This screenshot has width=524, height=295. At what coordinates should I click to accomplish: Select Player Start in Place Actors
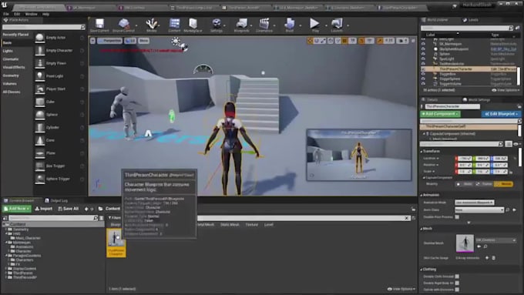(x=60, y=89)
